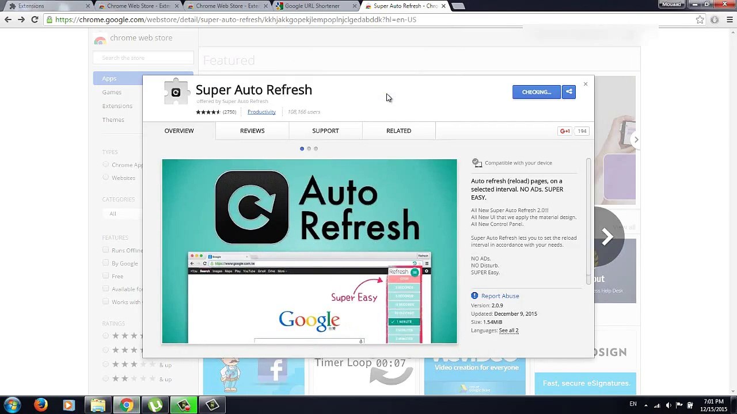Toggle the By Google checkbox

105,263
